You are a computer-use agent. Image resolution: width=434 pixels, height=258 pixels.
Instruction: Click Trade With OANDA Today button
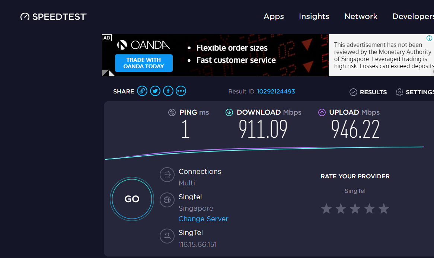(144, 63)
